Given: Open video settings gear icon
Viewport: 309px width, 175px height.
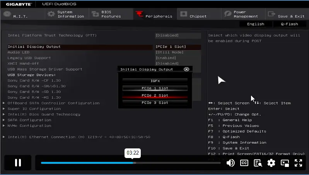Looking at the screenshot, I should pyautogui.click(x=271, y=163).
